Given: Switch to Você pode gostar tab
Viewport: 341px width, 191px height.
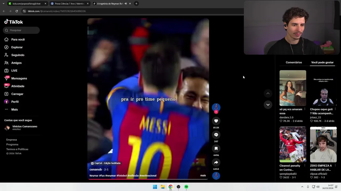Looking at the screenshot, I should click(x=322, y=62).
